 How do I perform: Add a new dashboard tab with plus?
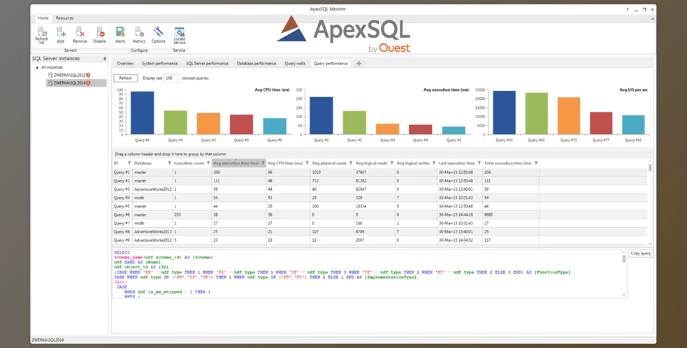pos(359,64)
